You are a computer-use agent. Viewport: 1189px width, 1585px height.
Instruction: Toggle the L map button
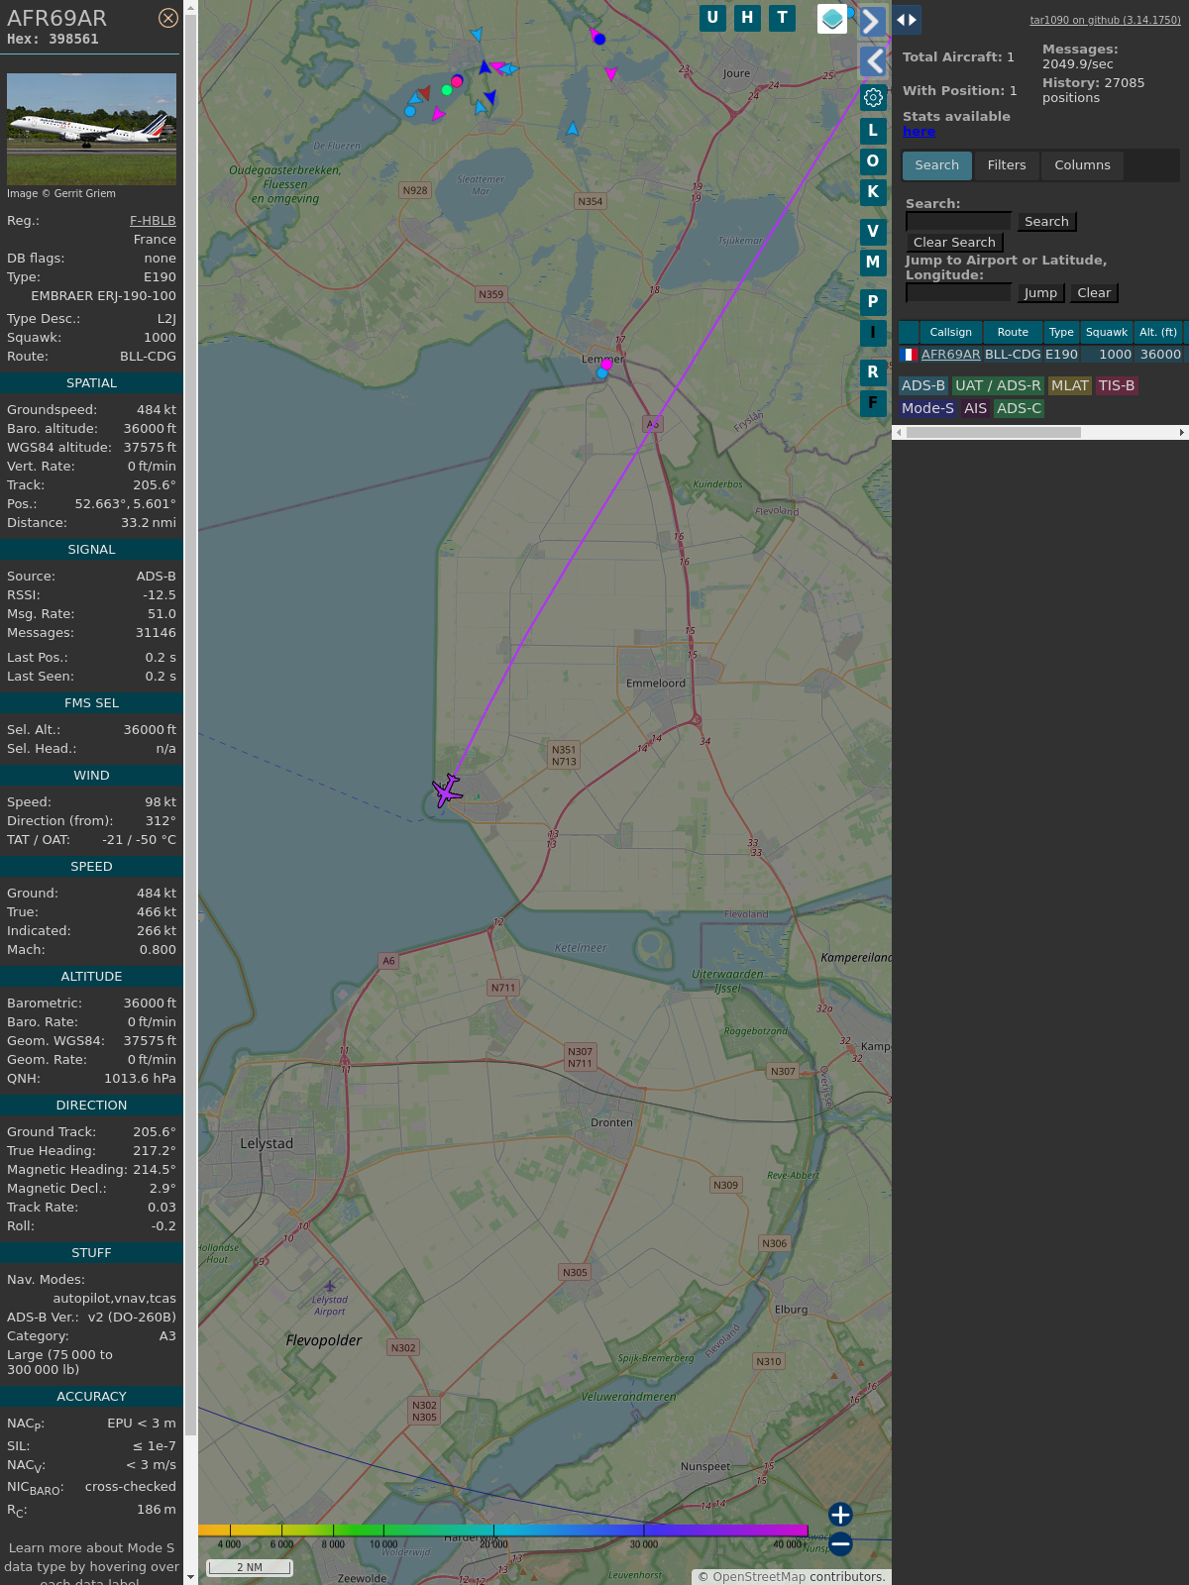[x=873, y=130]
